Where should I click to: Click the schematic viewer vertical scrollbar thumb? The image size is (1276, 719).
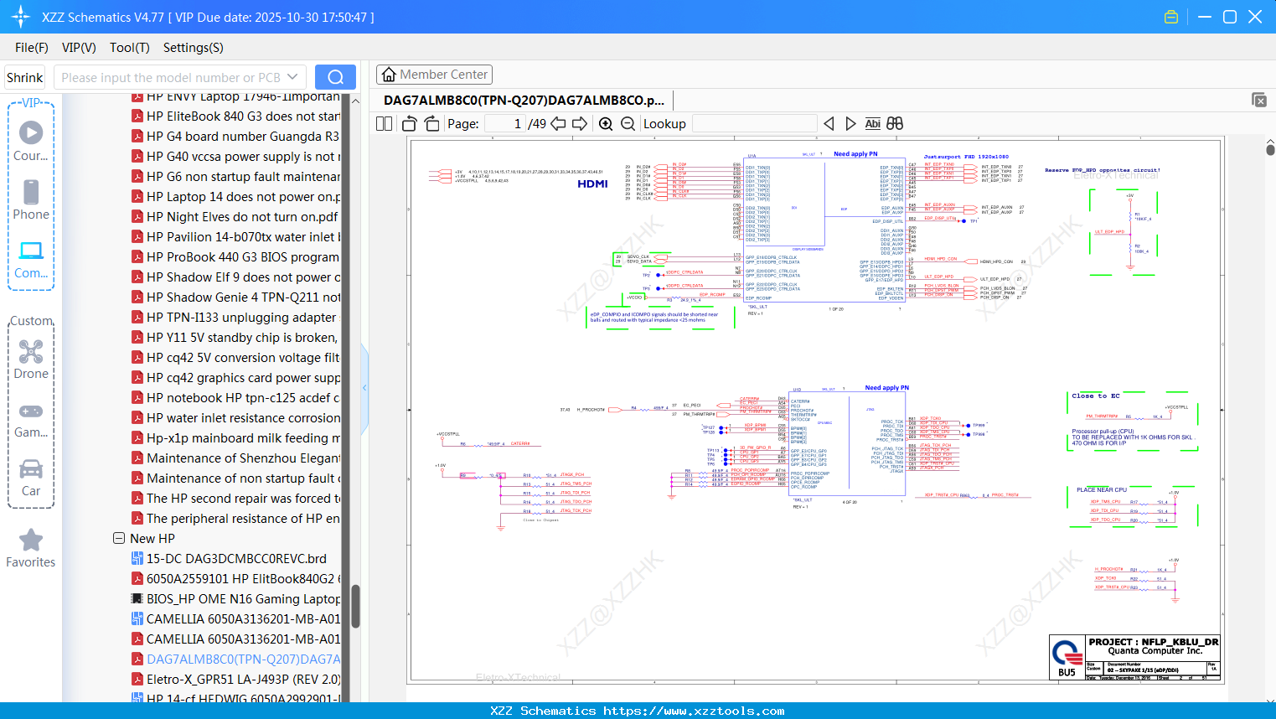pos(1270,149)
